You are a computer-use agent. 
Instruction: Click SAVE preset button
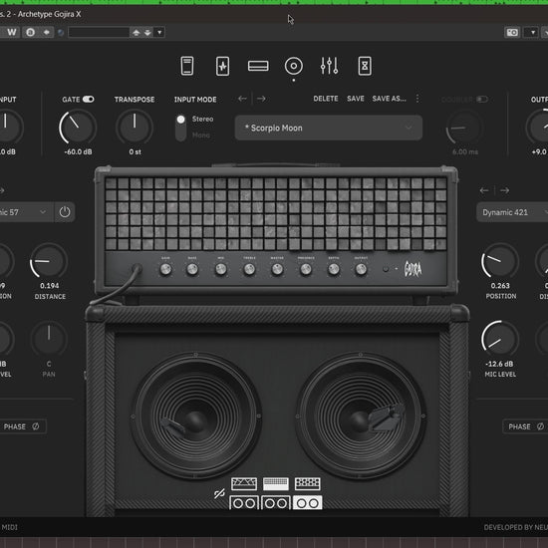(356, 99)
